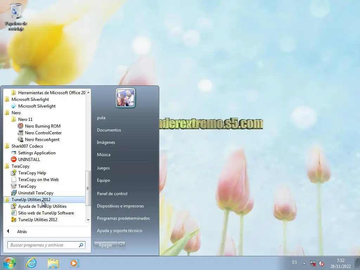
Task: Open Ayuda y soporte técnico
Action: [120, 231]
